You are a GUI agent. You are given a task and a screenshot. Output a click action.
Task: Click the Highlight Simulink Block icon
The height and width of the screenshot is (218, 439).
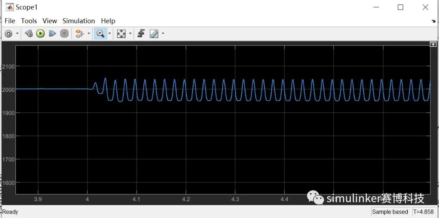[x=80, y=34]
